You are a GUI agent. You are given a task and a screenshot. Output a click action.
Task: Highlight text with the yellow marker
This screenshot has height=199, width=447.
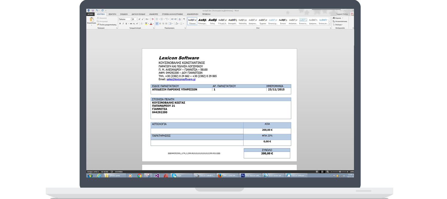tap(146, 23)
